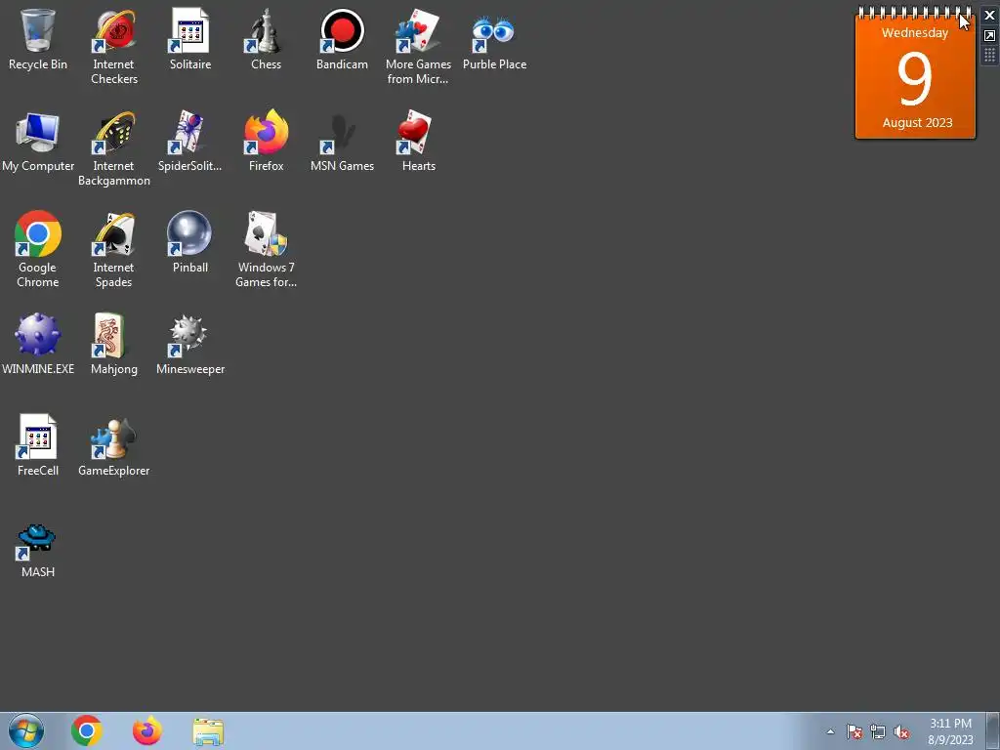This screenshot has width=1000, height=750.
Task: Open Action Center flag icon
Action: (x=854, y=731)
